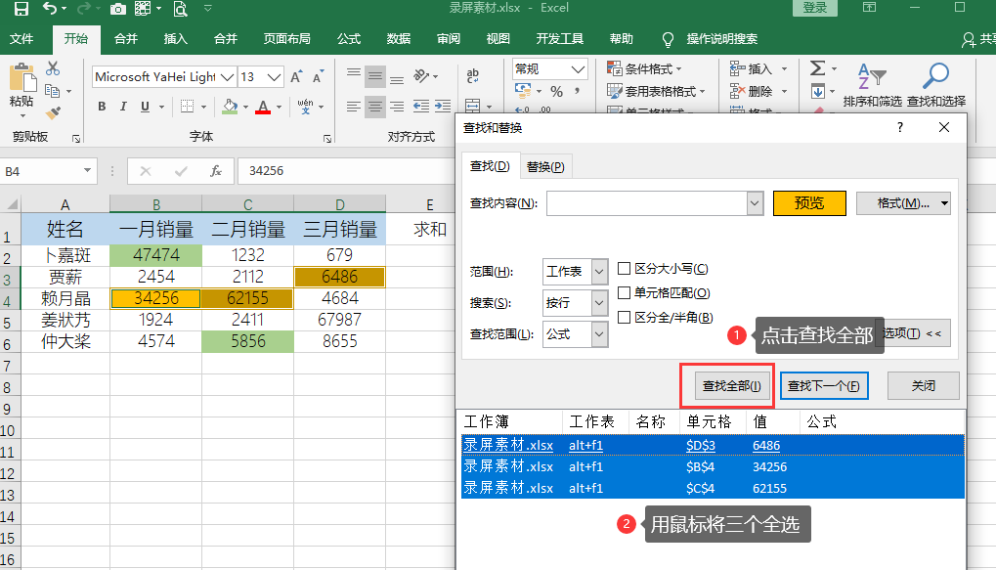Viewport: 996px width, 570px height.
Task: Toggle Bold formatting
Action: 102,107
